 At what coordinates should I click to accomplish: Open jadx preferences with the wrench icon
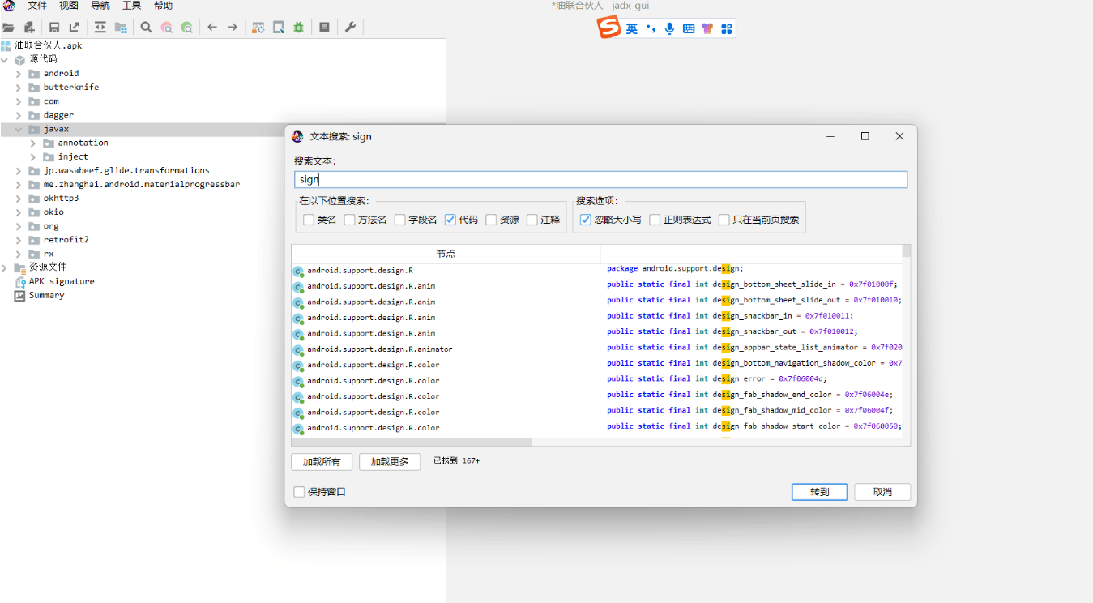[350, 27]
